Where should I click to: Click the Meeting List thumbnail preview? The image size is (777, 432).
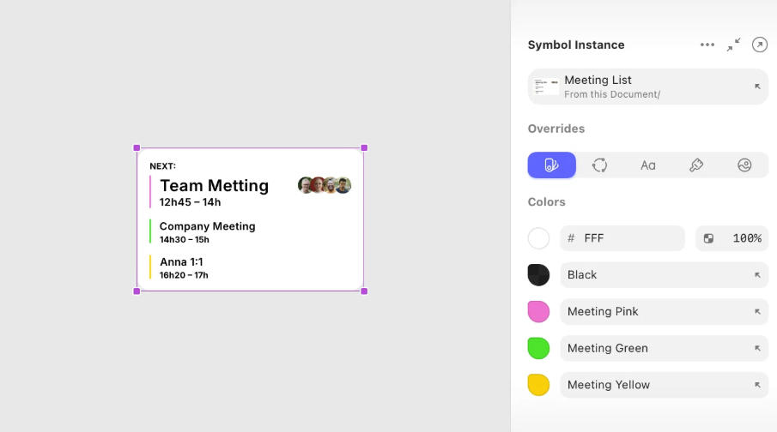tap(546, 87)
